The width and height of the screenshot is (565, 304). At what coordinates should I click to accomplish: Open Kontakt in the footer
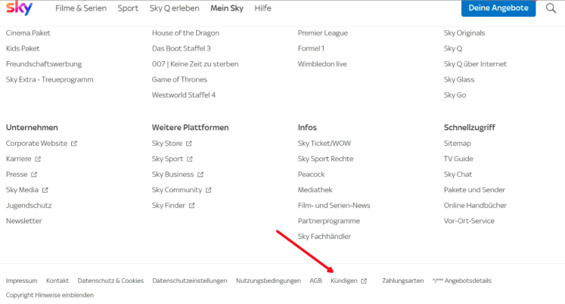click(x=57, y=281)
